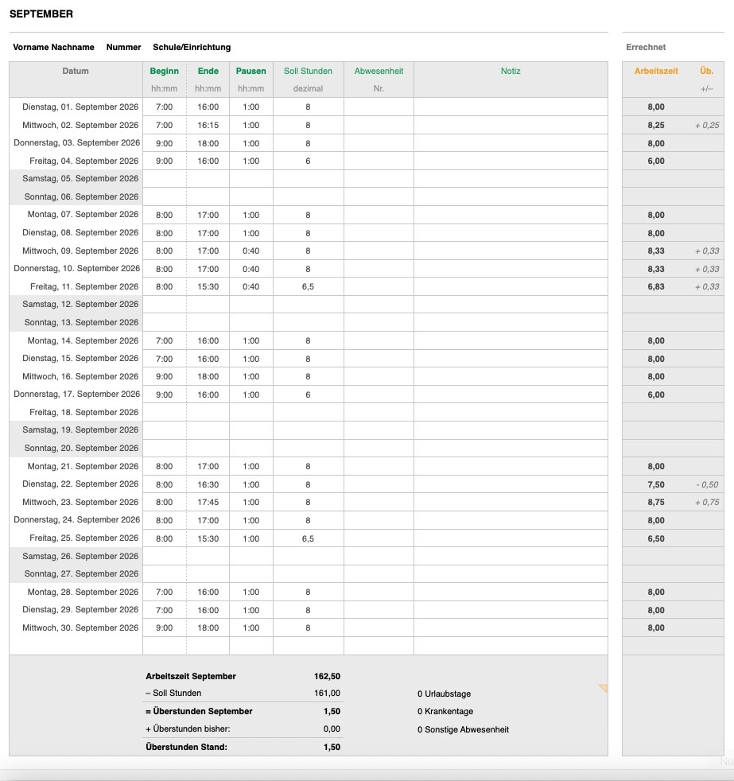
Task: Select the date cell Samstag, 05. September 2026
Action: coord(76,179)
